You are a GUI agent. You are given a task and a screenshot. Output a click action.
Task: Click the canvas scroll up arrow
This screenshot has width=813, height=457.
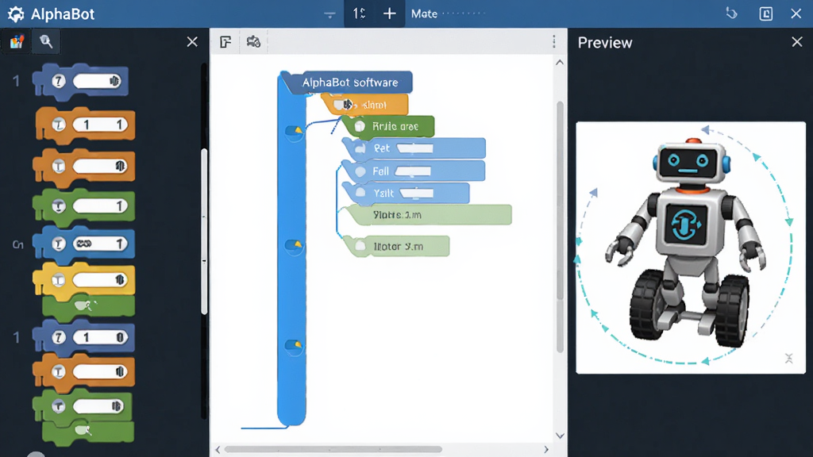click(560, 63)
